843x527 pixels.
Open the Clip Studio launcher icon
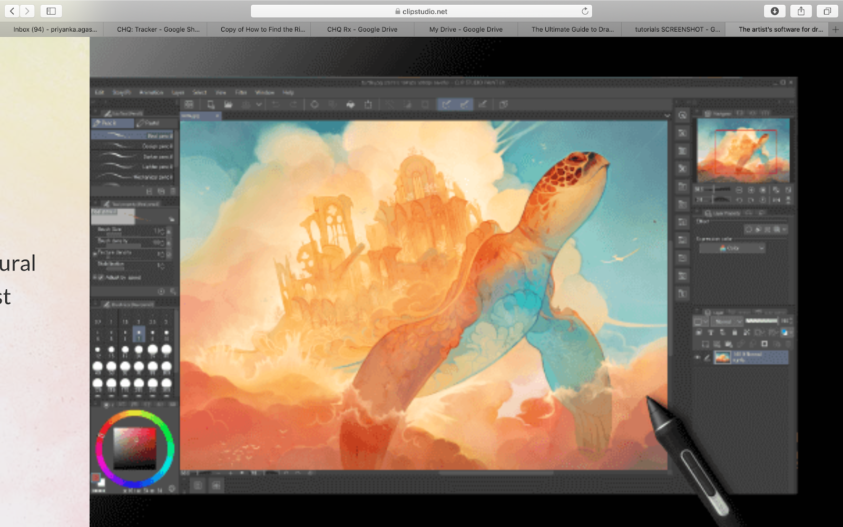[189, 104]
